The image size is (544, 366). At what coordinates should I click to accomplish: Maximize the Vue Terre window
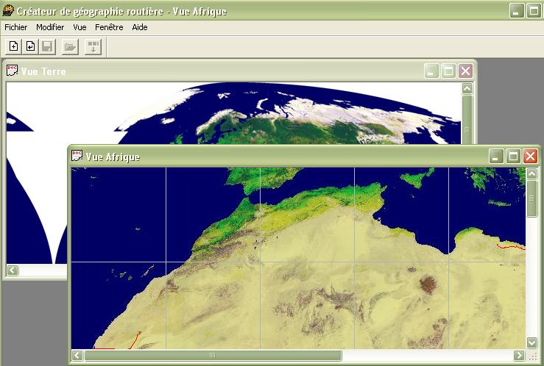448,71
